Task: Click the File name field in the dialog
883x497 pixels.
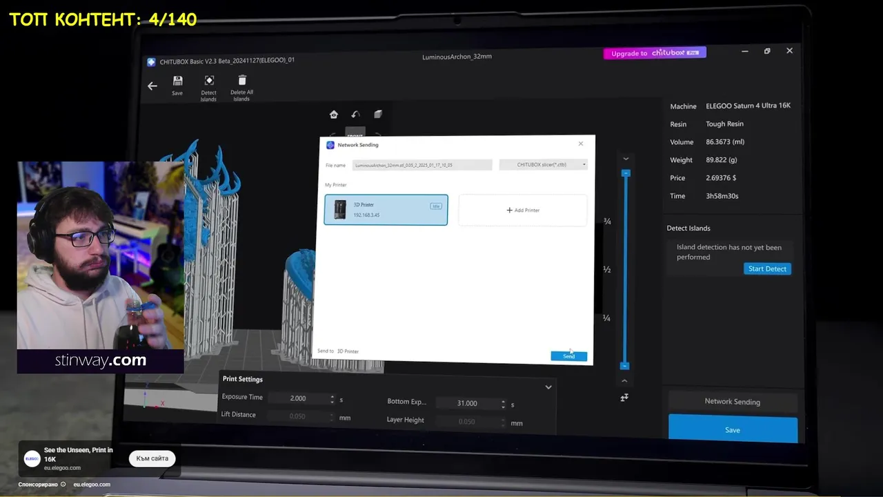Action: click(x=422, y=165)
